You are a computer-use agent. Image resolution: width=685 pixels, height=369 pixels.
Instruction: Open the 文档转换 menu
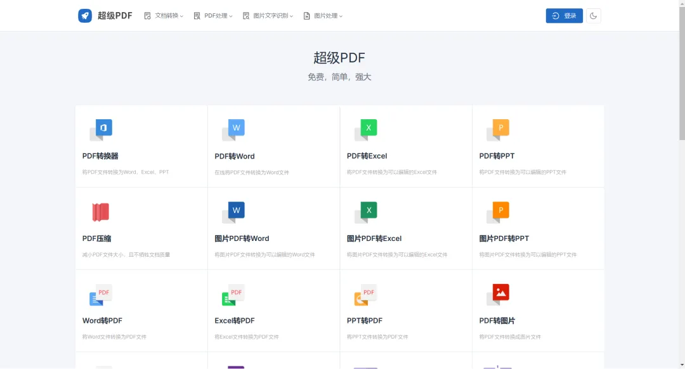164,16
